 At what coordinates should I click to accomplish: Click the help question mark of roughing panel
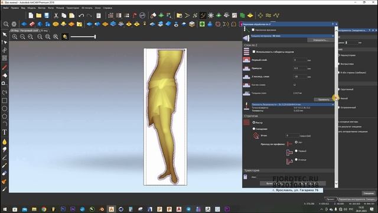pos(333,24)
